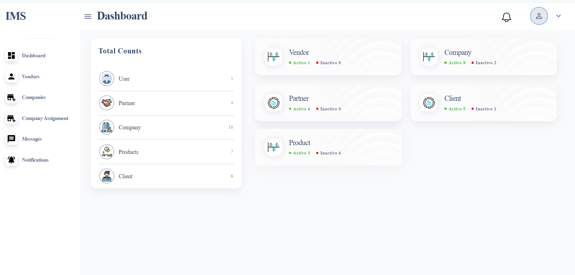This screenshot has width=575, height=275.
Task: Click the Vendors person icon
Action: point(11,76)
